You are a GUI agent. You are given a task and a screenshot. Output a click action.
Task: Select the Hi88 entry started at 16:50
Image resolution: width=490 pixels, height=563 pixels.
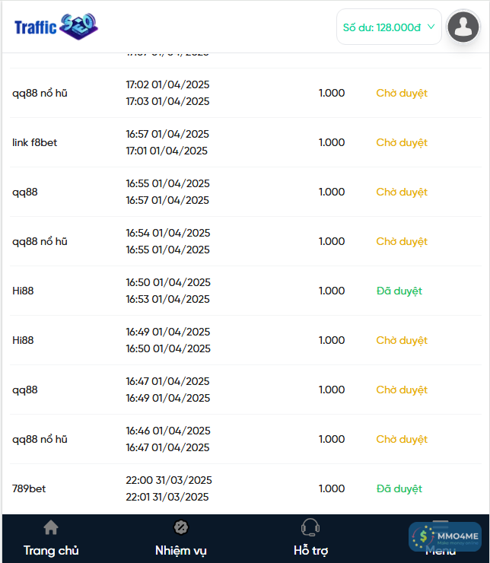click(24, 291)
